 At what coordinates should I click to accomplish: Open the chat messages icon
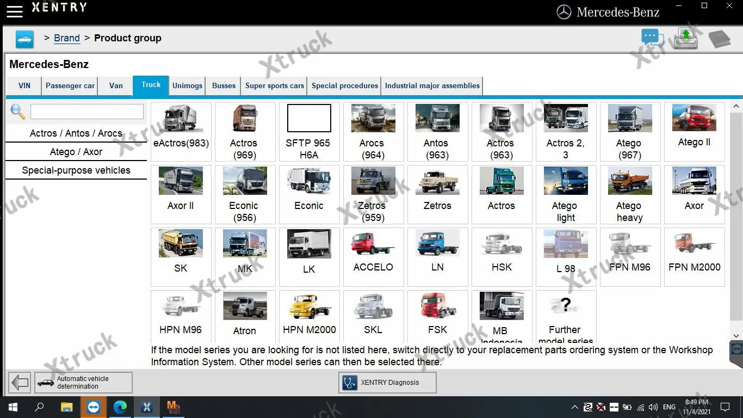click(x=652, y=38)
